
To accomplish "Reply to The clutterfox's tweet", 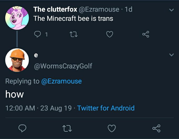I will 37,34.
